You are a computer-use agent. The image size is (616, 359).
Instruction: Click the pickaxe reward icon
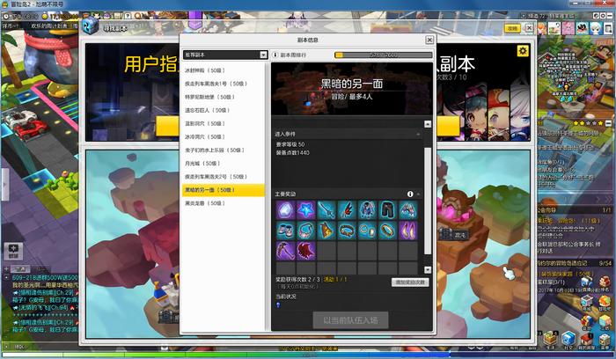point(286,251)
